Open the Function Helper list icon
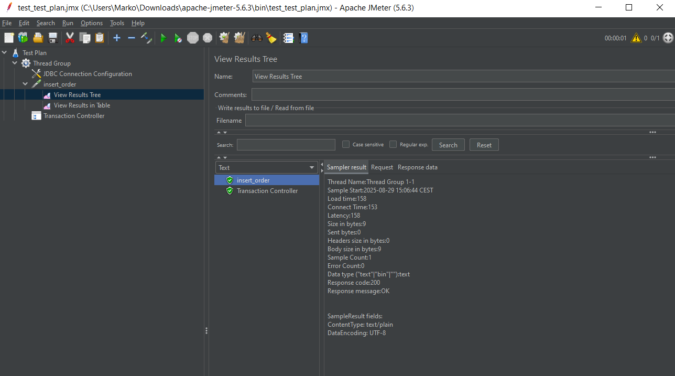Screen dimensions: 675x376 [288, 38]
